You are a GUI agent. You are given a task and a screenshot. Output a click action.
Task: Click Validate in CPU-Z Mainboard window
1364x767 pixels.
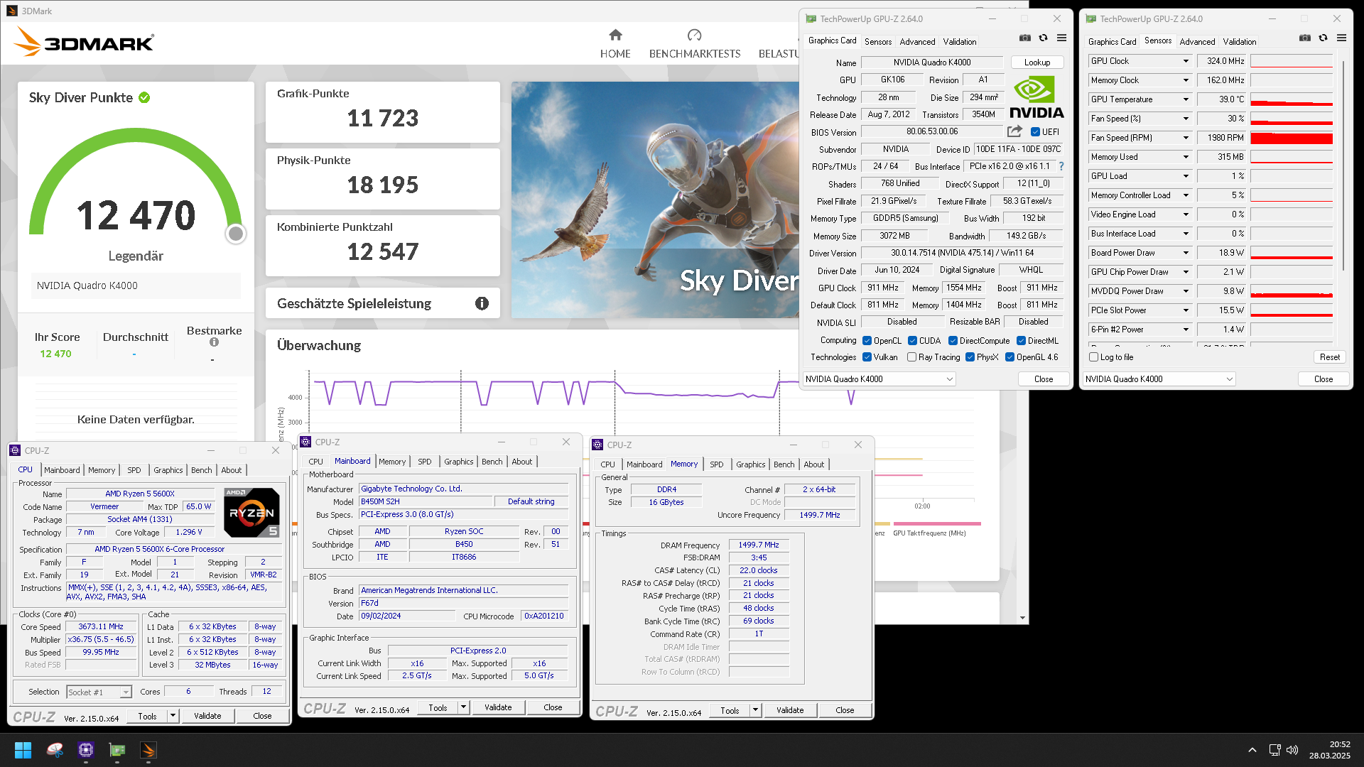coord(498,707)
